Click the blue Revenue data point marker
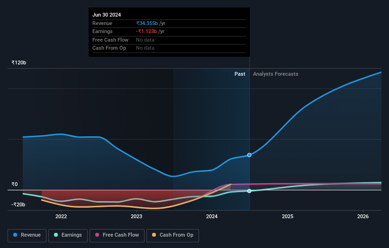Viewport: 389px width, 248px height. (249, 155)
